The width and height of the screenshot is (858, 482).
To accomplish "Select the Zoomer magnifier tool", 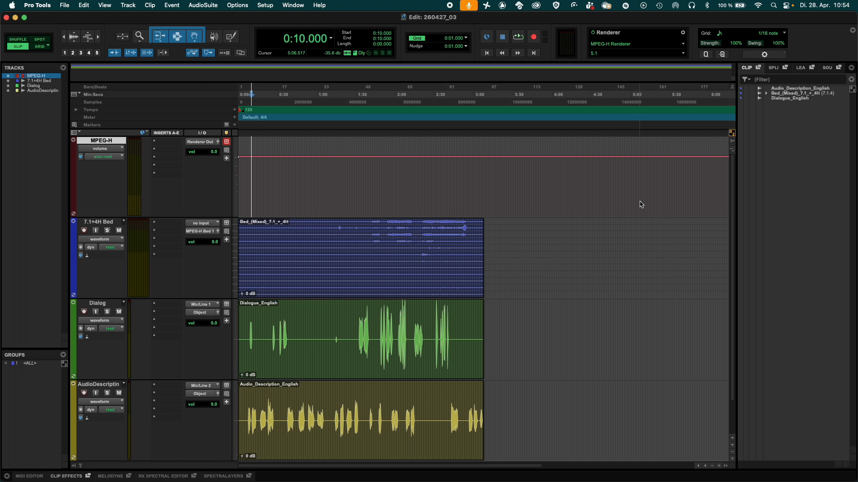I will pyautogui.click(x=139, y=36).
